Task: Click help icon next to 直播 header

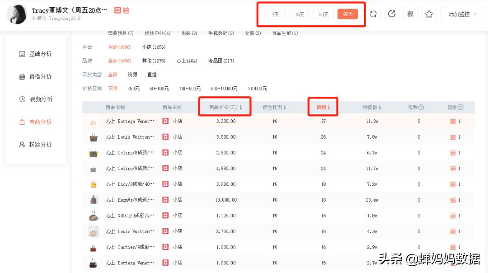Action: pyautogui.click(x=460, y=107)
